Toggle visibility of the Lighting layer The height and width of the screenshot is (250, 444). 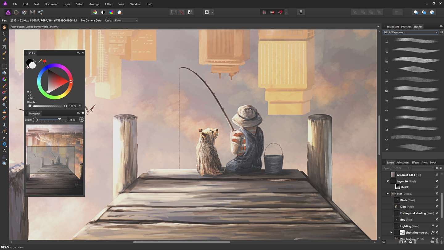[437, 226]
